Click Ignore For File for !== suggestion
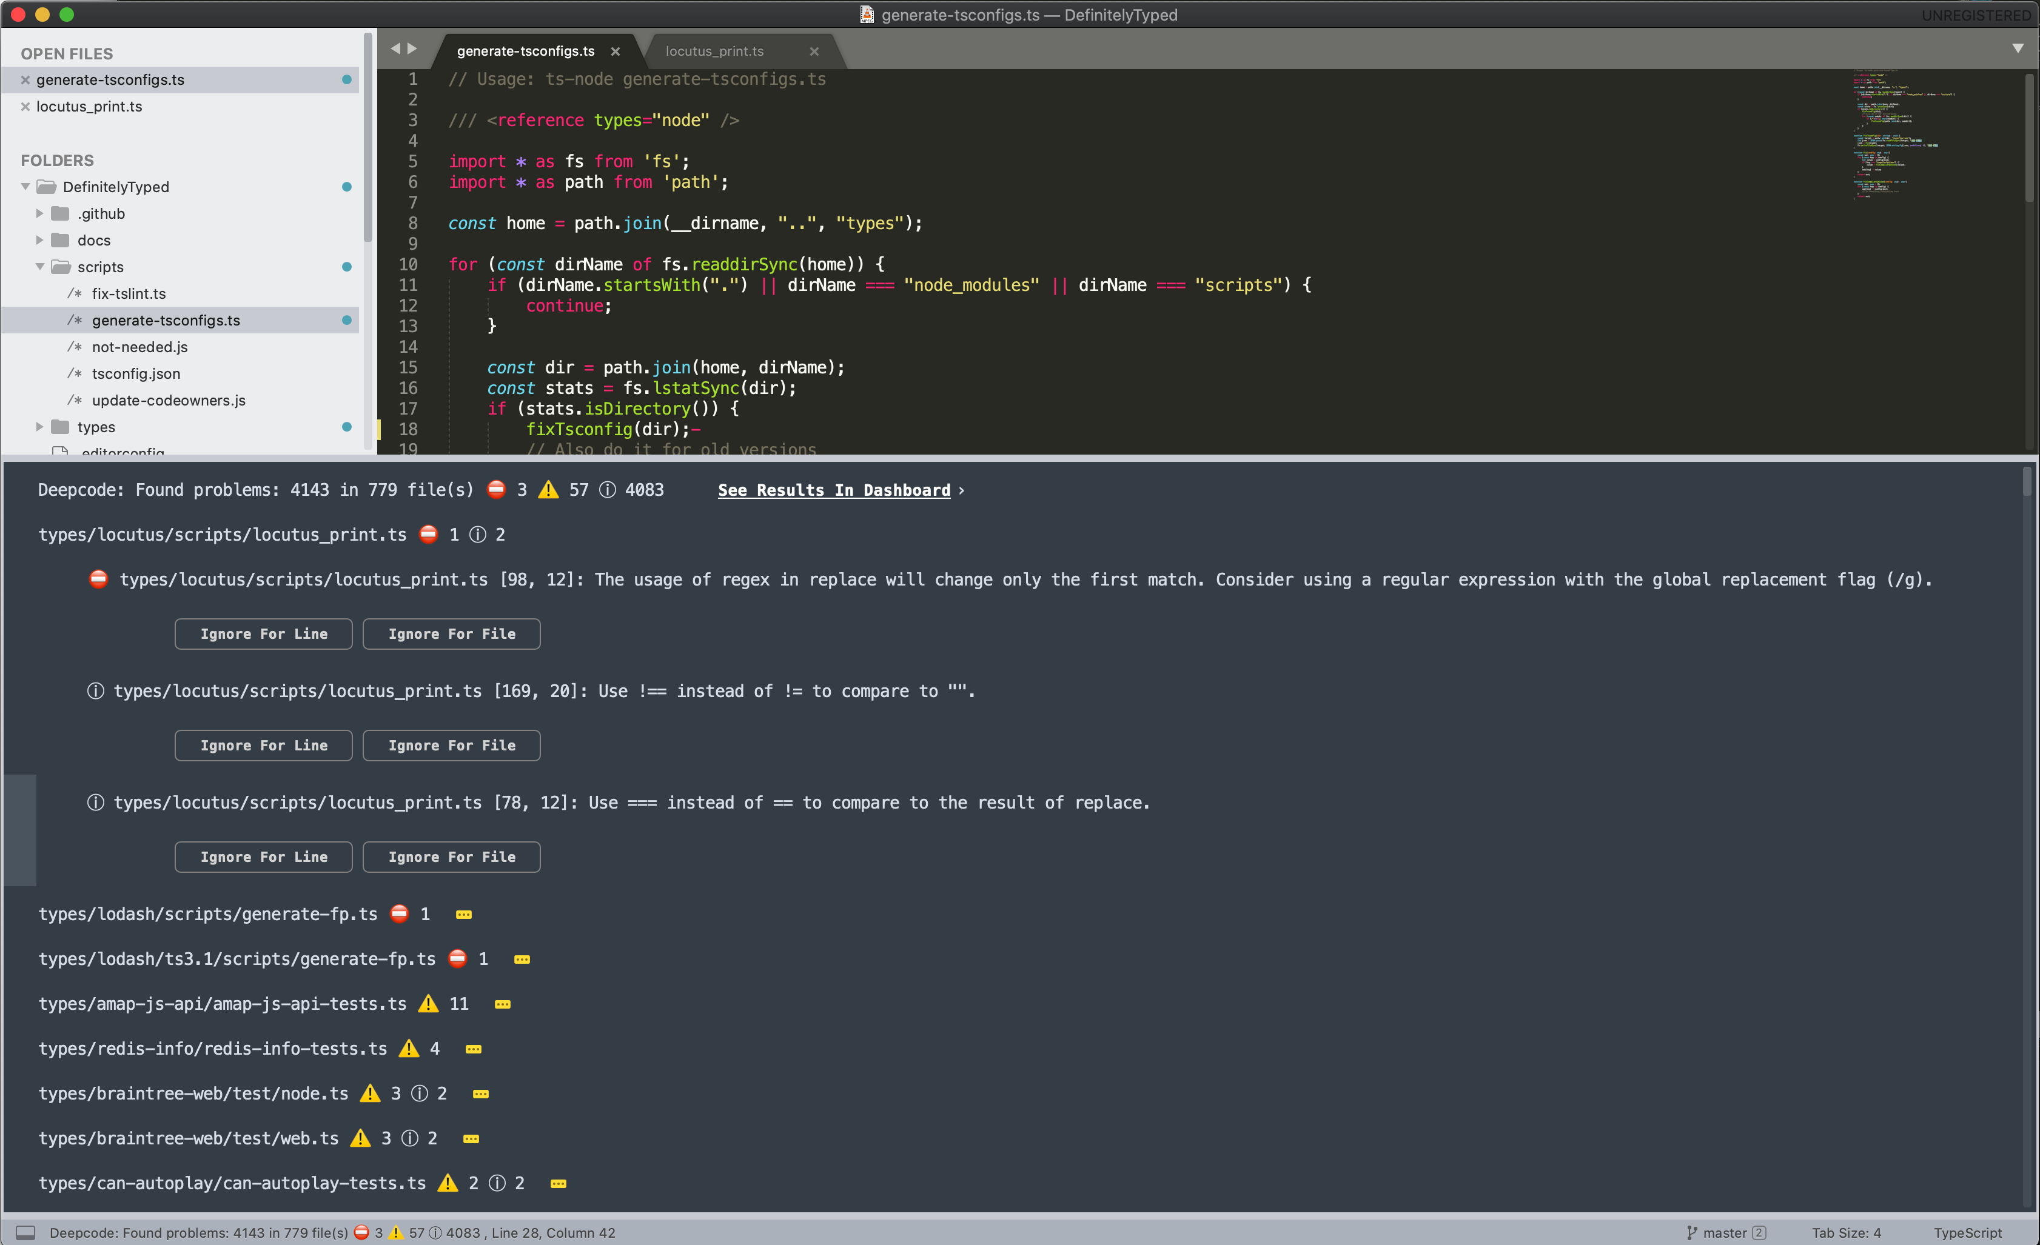Screen dimensions: 2040x1245 point(451,746)
